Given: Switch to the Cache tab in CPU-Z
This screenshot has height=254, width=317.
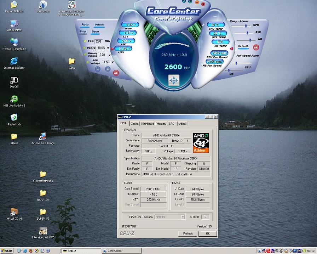Looking at the screenshot, I should [x=134, y=124].
